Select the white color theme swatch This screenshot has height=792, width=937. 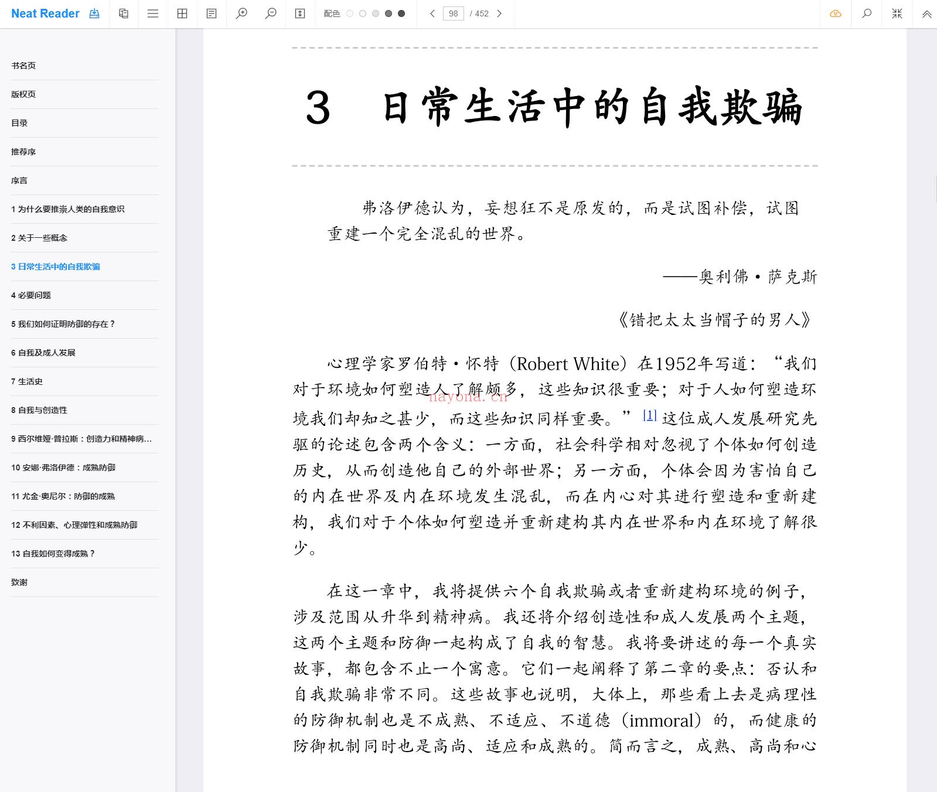350,13
